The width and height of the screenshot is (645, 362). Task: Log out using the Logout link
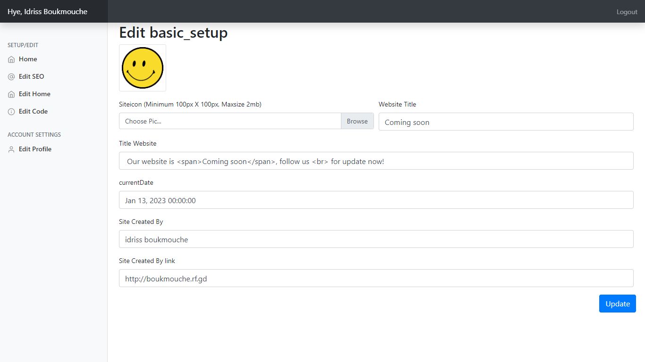pyautogui.click(x=627, y=12)
